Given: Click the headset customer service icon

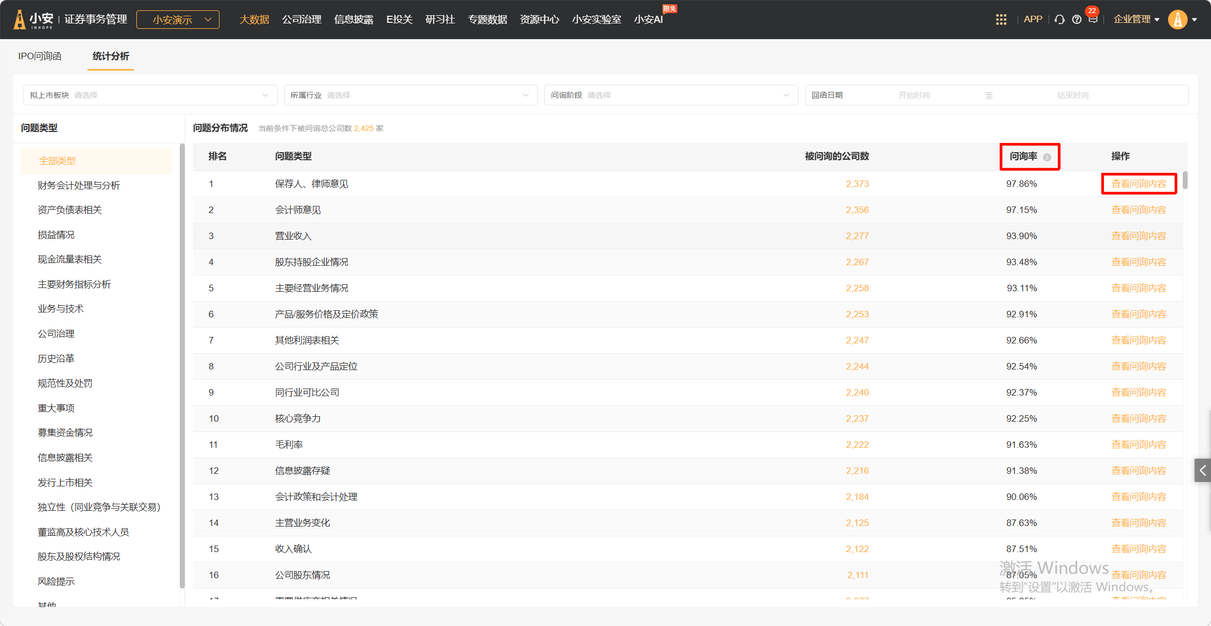Looking at the screenshot, I should 1059,20.
